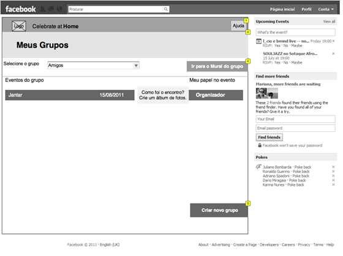Screen dimensions: 343x256
Task: Dismiss Dario Miragaia poke
Action: coord(333,180)
